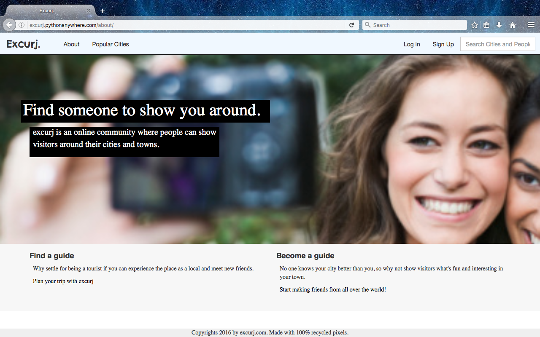Image resolution: width=540 pixels, height=337 pixels.
Task: Open the downloads arrow panel
Action: point(499,25)
